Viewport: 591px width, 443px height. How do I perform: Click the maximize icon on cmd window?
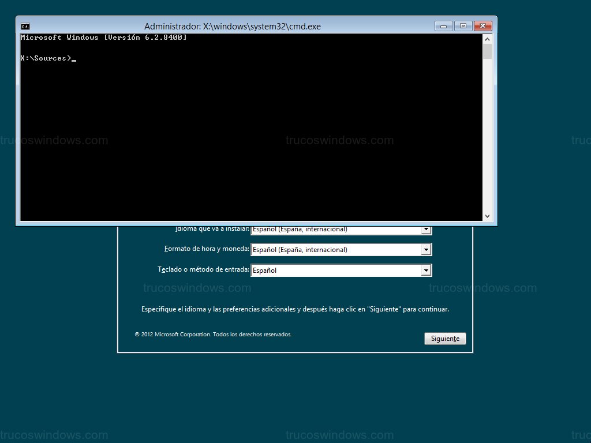click(x=463, y=26)
